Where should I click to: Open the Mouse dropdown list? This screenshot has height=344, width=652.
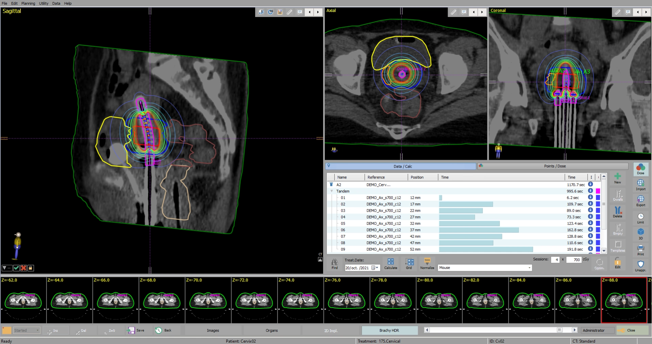point(529,268)
